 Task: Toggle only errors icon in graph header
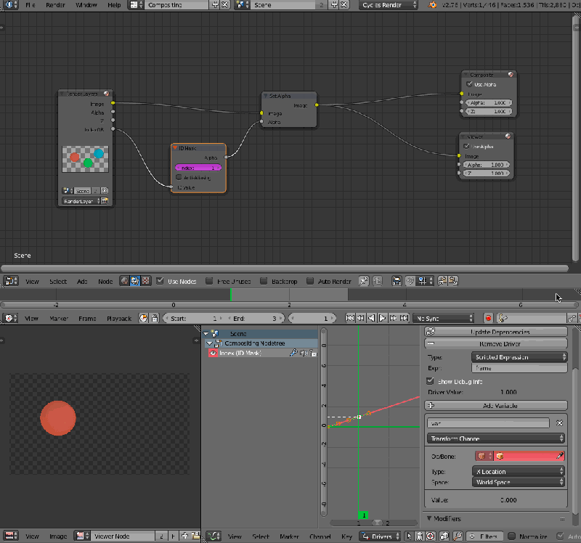[x=430, y=536]
